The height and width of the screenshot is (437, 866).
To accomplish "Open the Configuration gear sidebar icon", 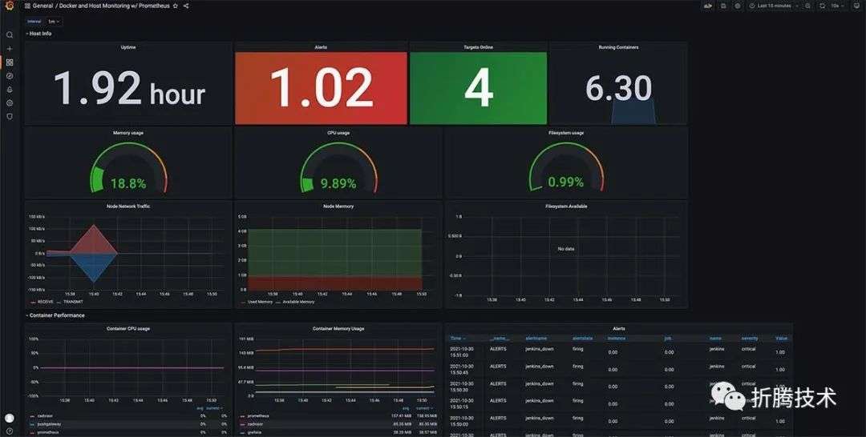I will point(10,103).
